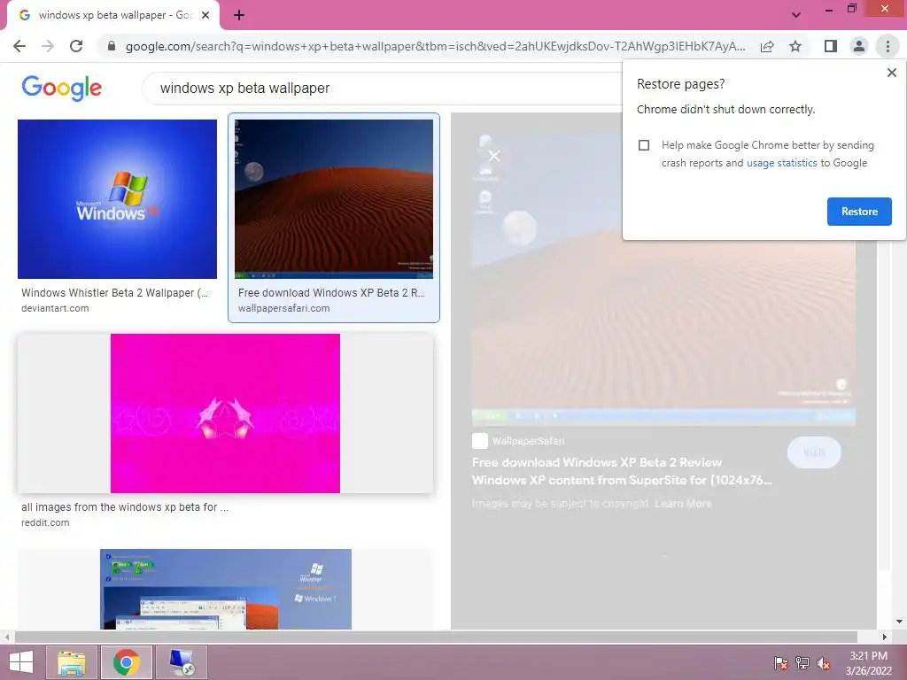This screenshot has width=907, height=680.
Task: Click the WallpaperSafari source name in preview
Action: [x=528, y=441]
